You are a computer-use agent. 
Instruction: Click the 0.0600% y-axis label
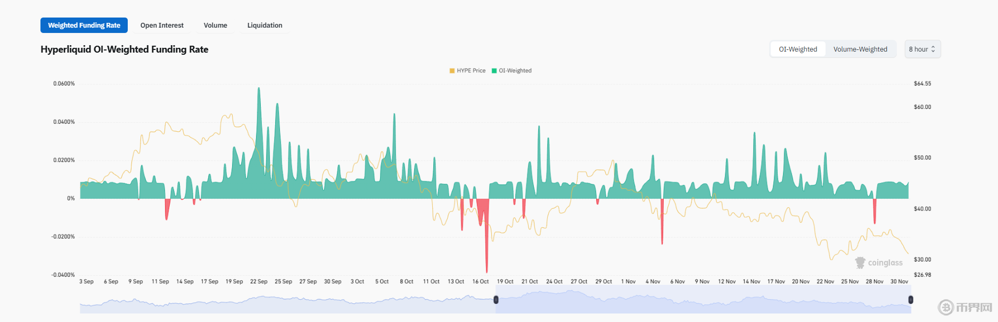[x=64, y=83]
